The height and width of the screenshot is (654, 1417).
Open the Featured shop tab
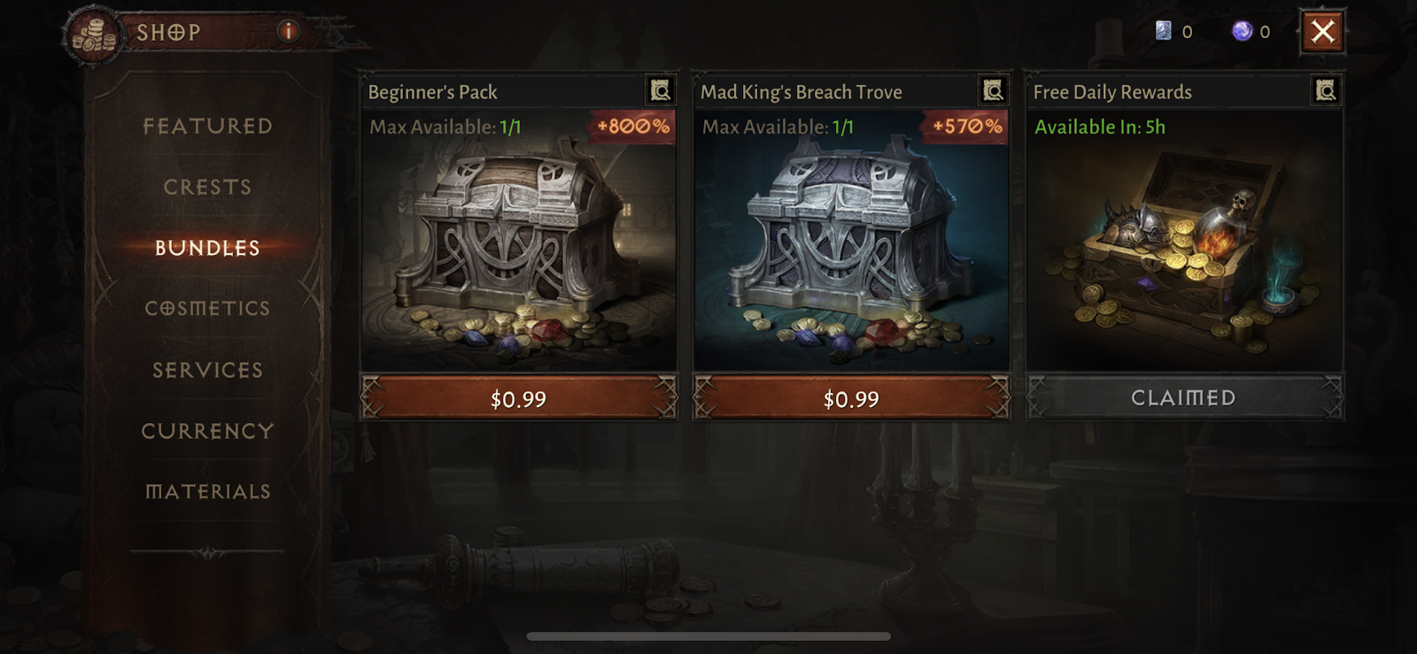coord(208,126)
